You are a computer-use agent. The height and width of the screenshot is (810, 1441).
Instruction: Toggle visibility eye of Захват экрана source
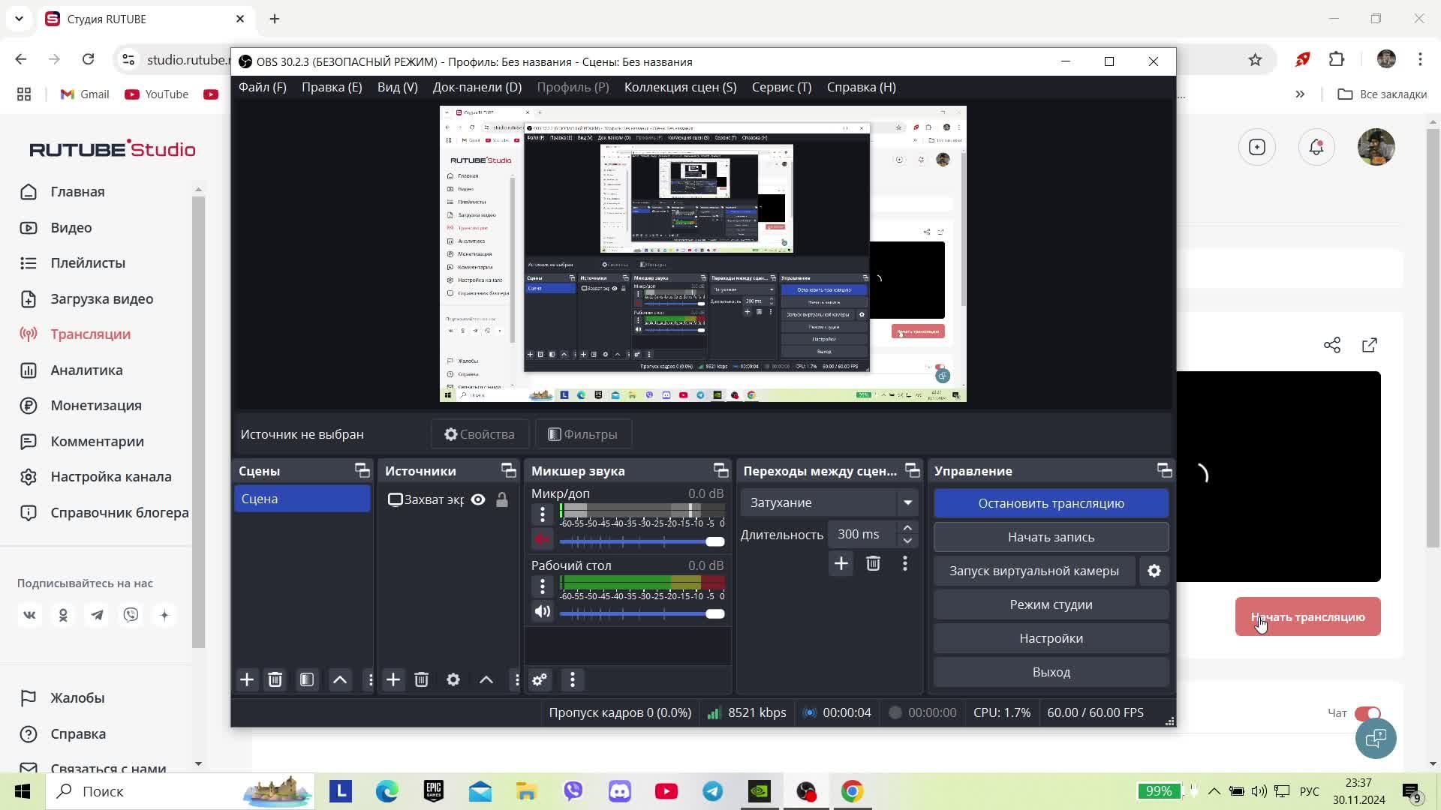click(x=478, y=499)
